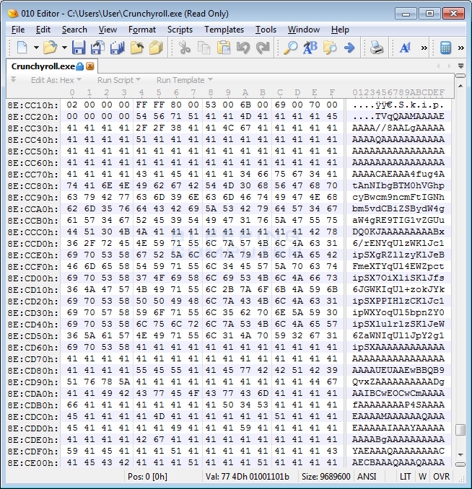472x489 pixels.
Task: Open the Calculator icon
Action: [446, 48]
